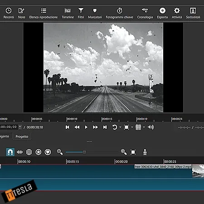
Task: Open the Marcatori panel
Action: pyautogui.click(x=95, y=13)
